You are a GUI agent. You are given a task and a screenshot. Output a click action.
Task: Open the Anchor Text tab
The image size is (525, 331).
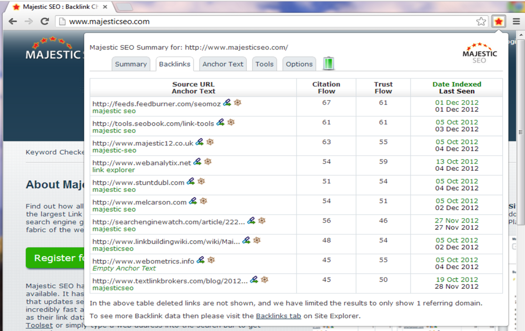pos(223,64)
